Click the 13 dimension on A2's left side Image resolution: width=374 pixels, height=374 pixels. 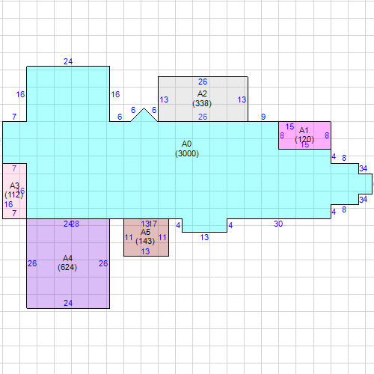[164, 99]
